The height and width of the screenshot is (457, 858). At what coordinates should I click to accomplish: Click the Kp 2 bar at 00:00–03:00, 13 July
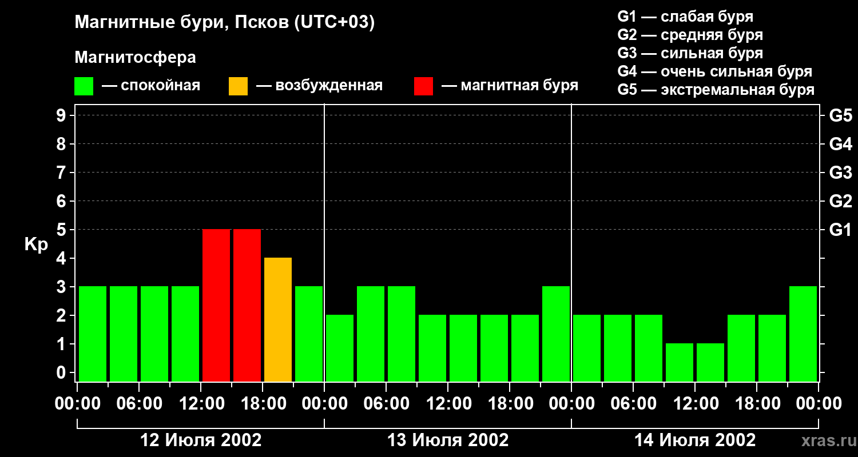[x=340, y=348]
